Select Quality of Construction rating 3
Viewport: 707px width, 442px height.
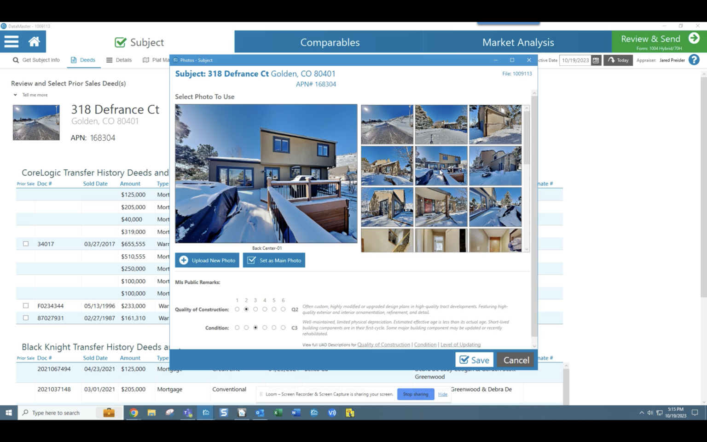coord(255,309)
